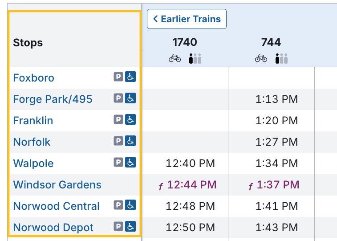Open the Windsor Gardens stop link
337x241 pixels.
[57, 185]
